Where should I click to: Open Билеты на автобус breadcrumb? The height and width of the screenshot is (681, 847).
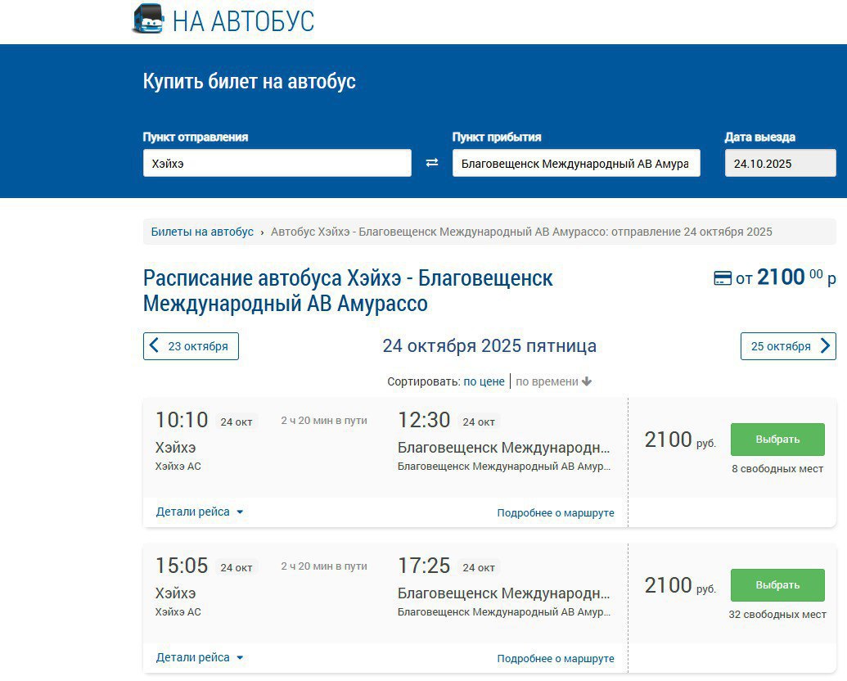(x=202, y=232)
